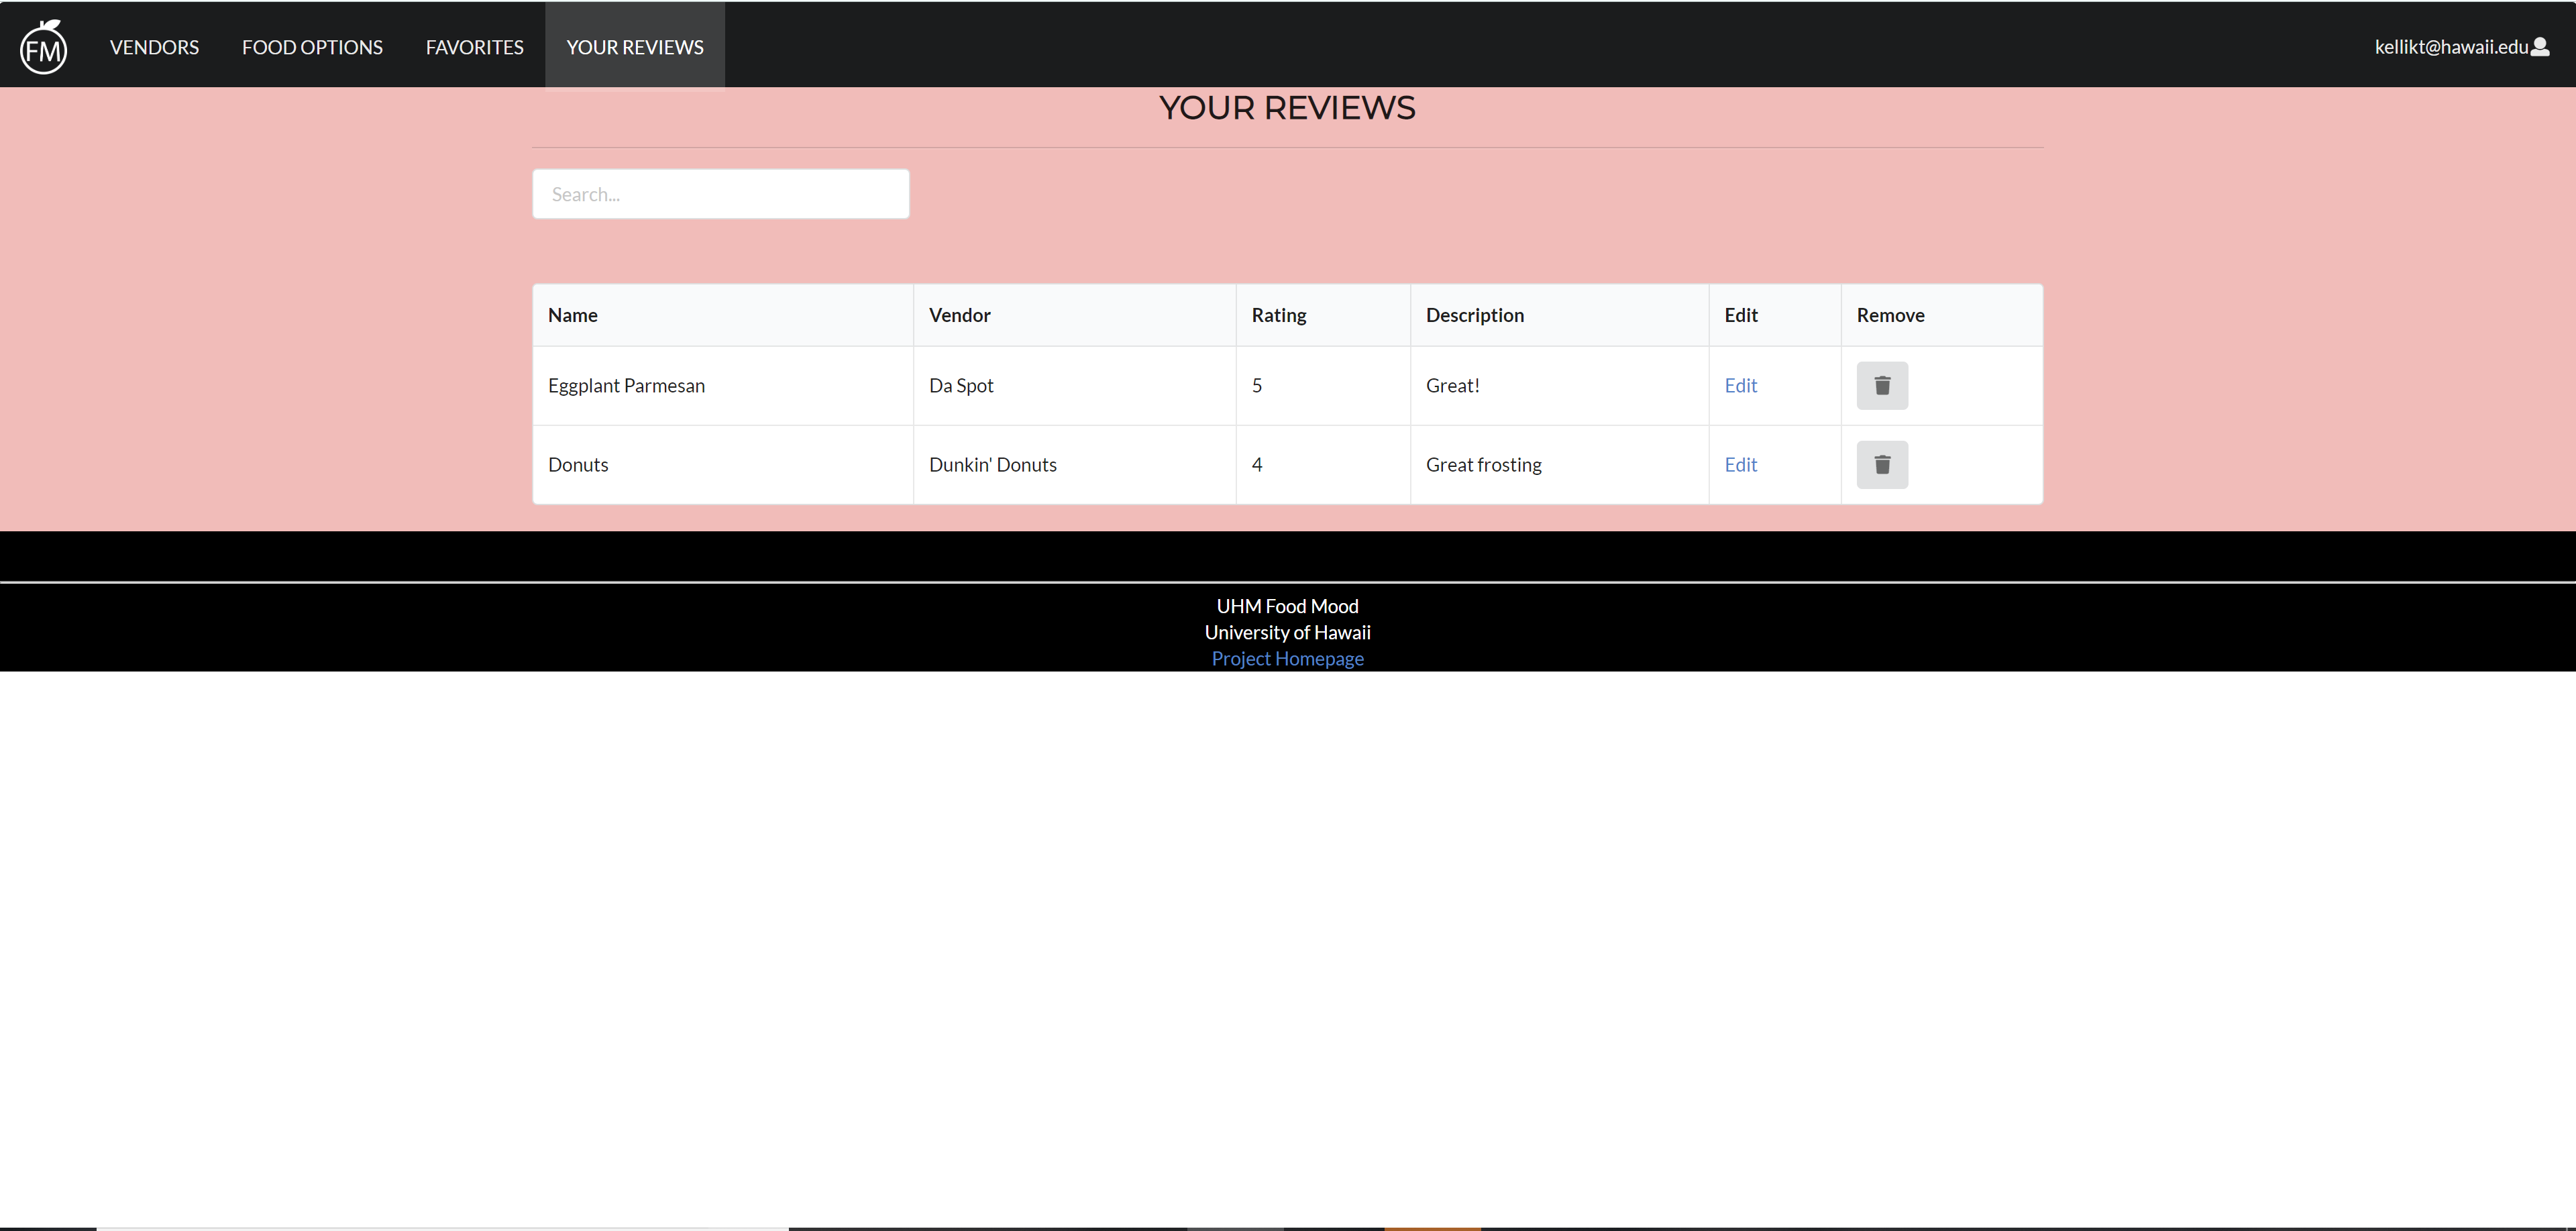The height and width of the screenshot is (1231, 2576).
Task: Go to Food Options
Action: pos(312,47)
